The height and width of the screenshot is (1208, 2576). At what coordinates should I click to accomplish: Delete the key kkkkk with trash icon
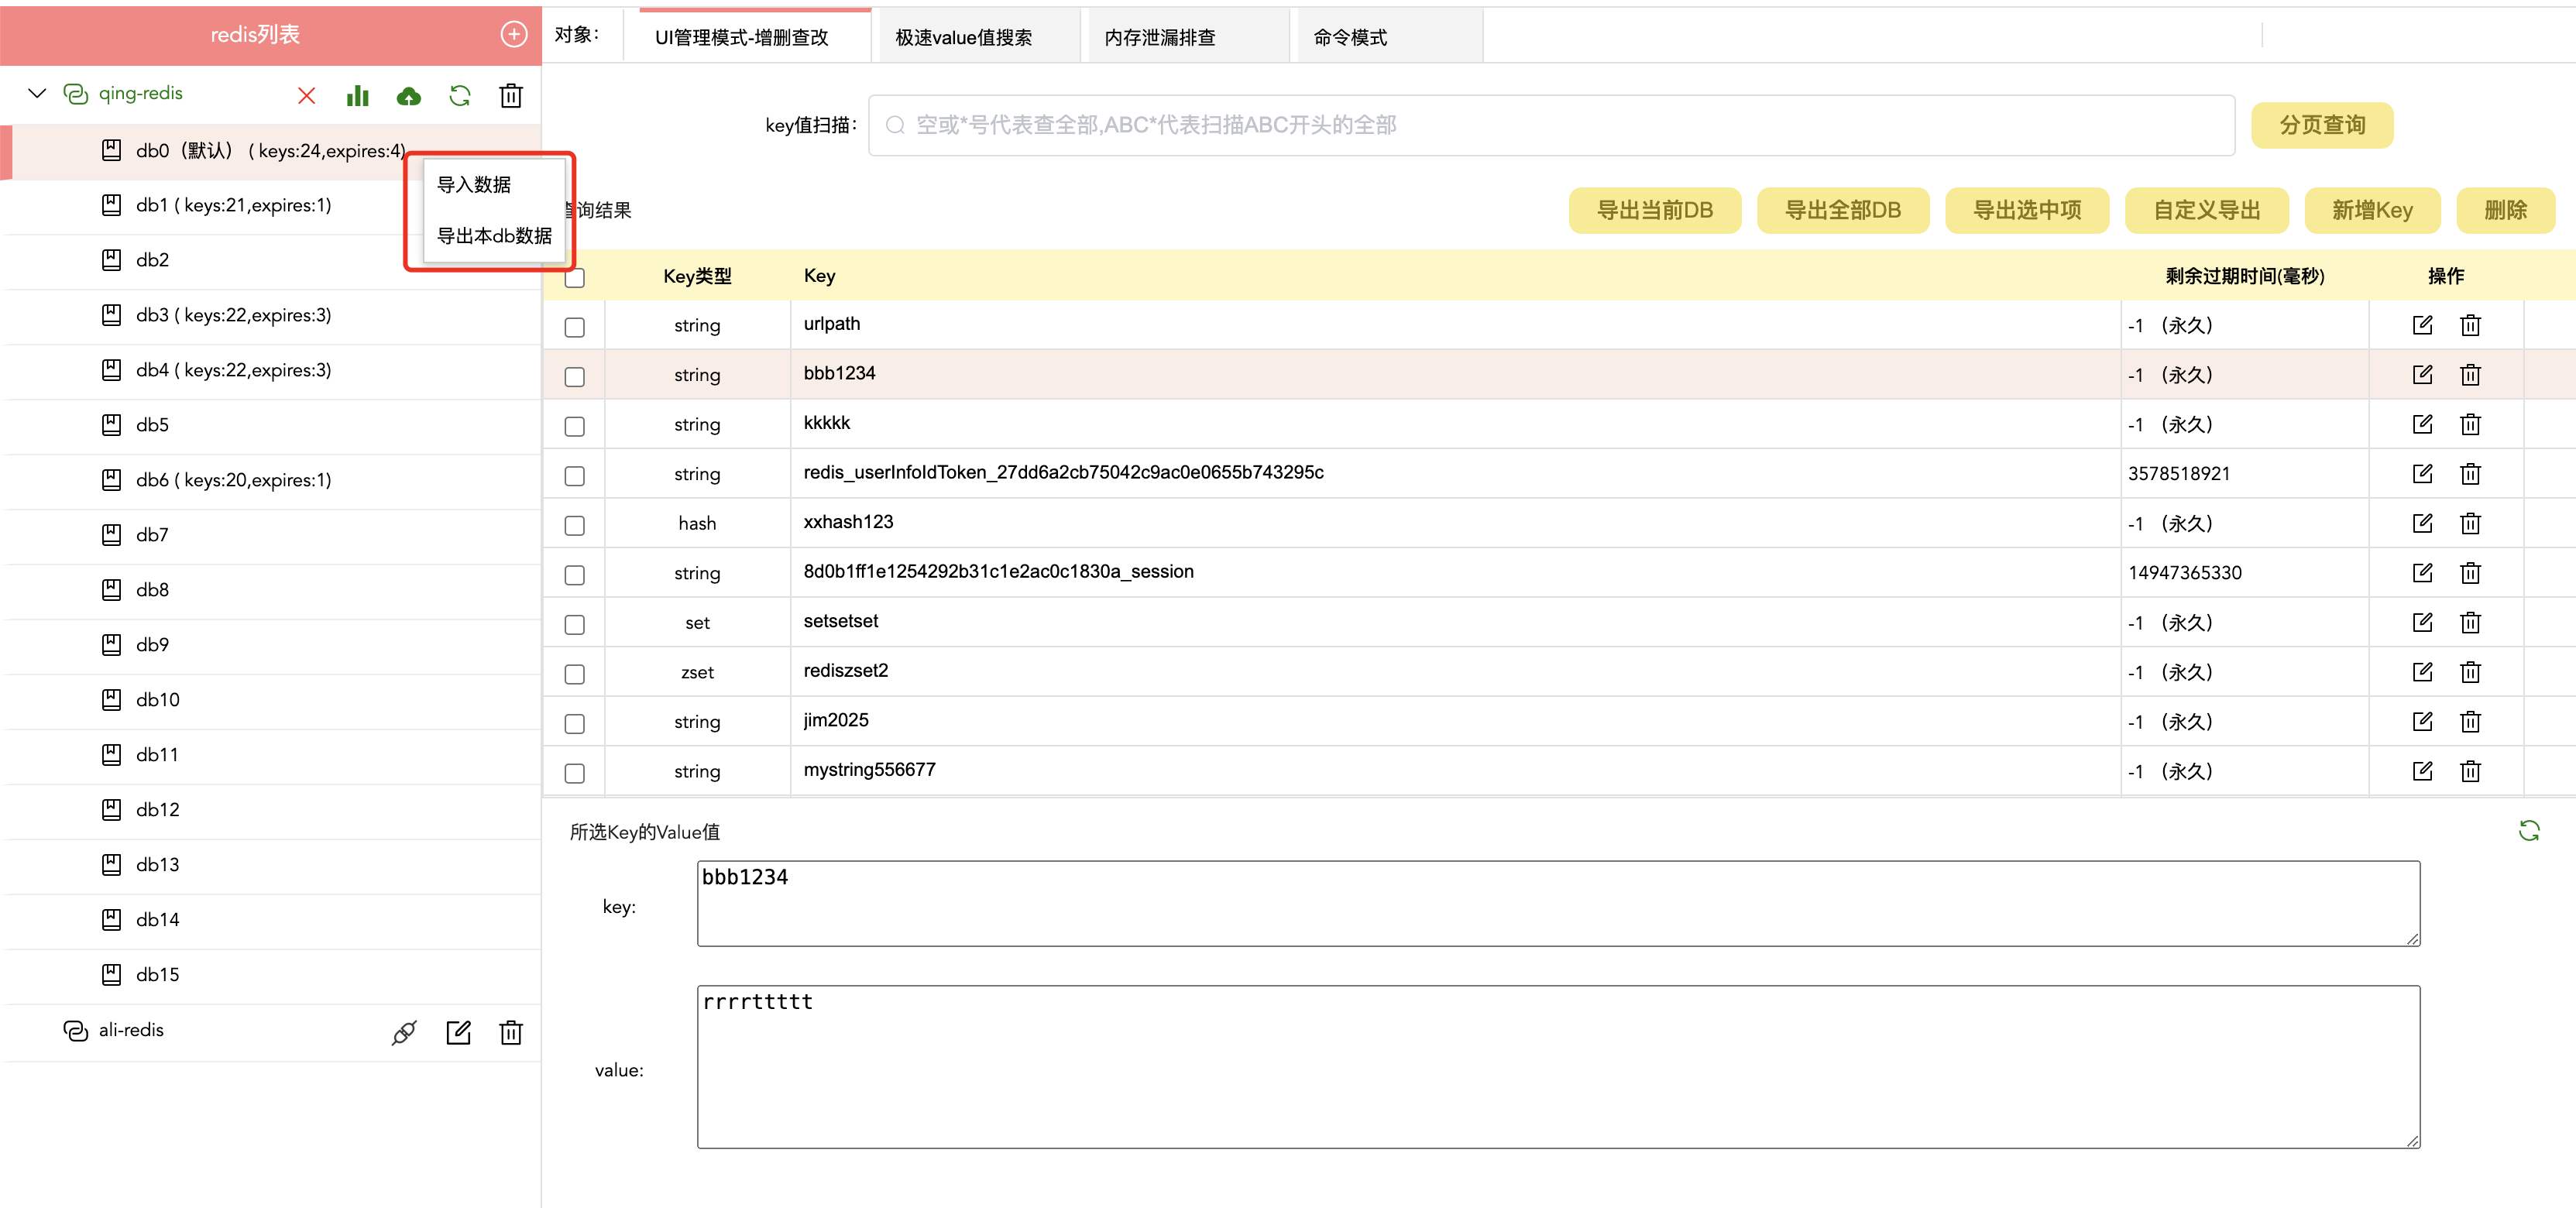coord(2471,424)
